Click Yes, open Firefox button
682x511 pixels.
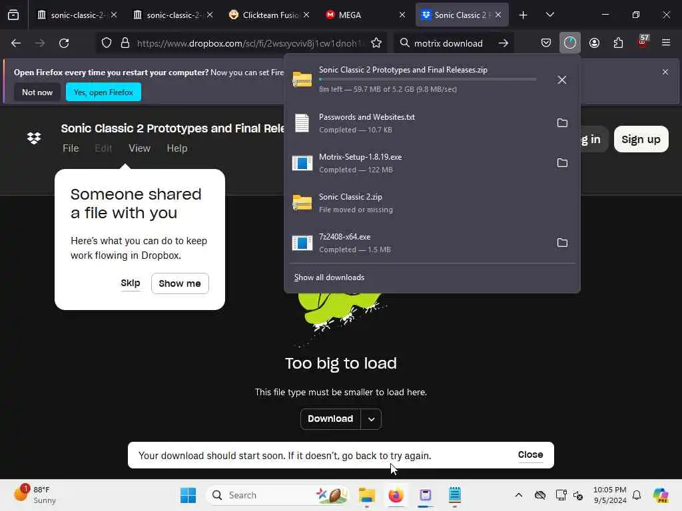click(103, 92)
